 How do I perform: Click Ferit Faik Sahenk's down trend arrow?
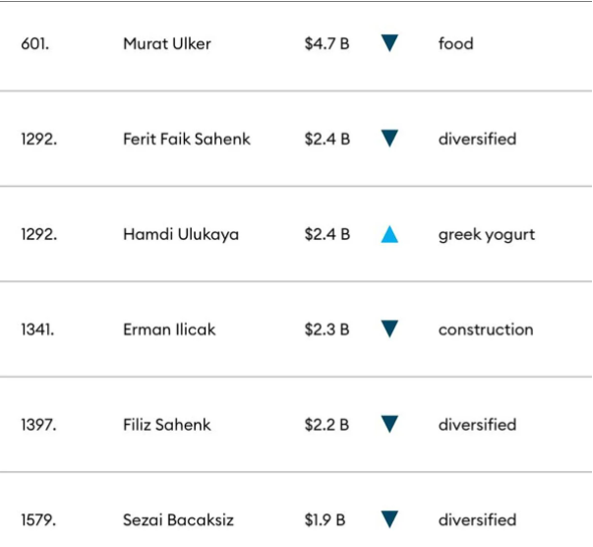[389, 139]
